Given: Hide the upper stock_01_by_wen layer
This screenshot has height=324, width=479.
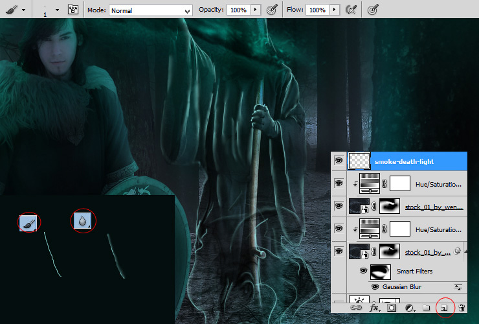Looking at the screenshot, I should 339,205.
